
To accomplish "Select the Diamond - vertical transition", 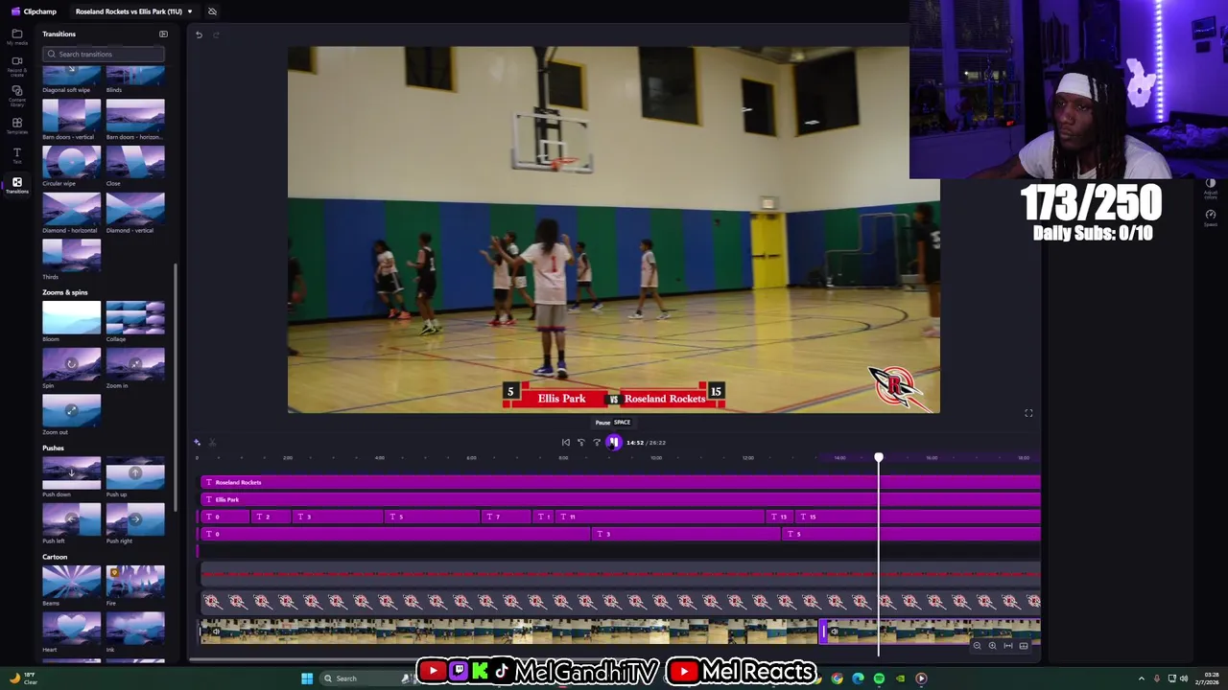I will tap(135, 209).
